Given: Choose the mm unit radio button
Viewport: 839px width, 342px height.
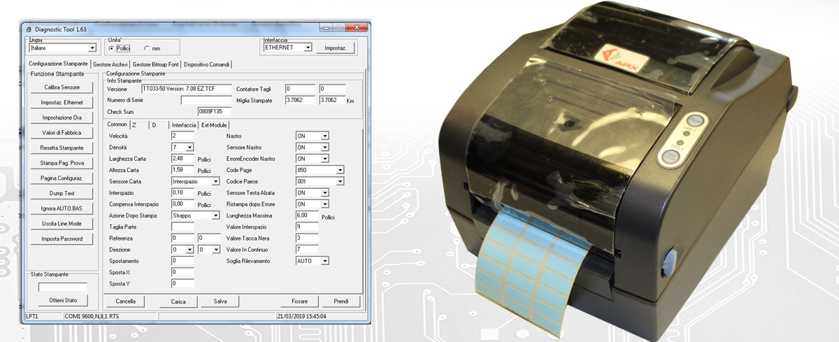Looking at the screenshot, I should click(x=146, y=48).
